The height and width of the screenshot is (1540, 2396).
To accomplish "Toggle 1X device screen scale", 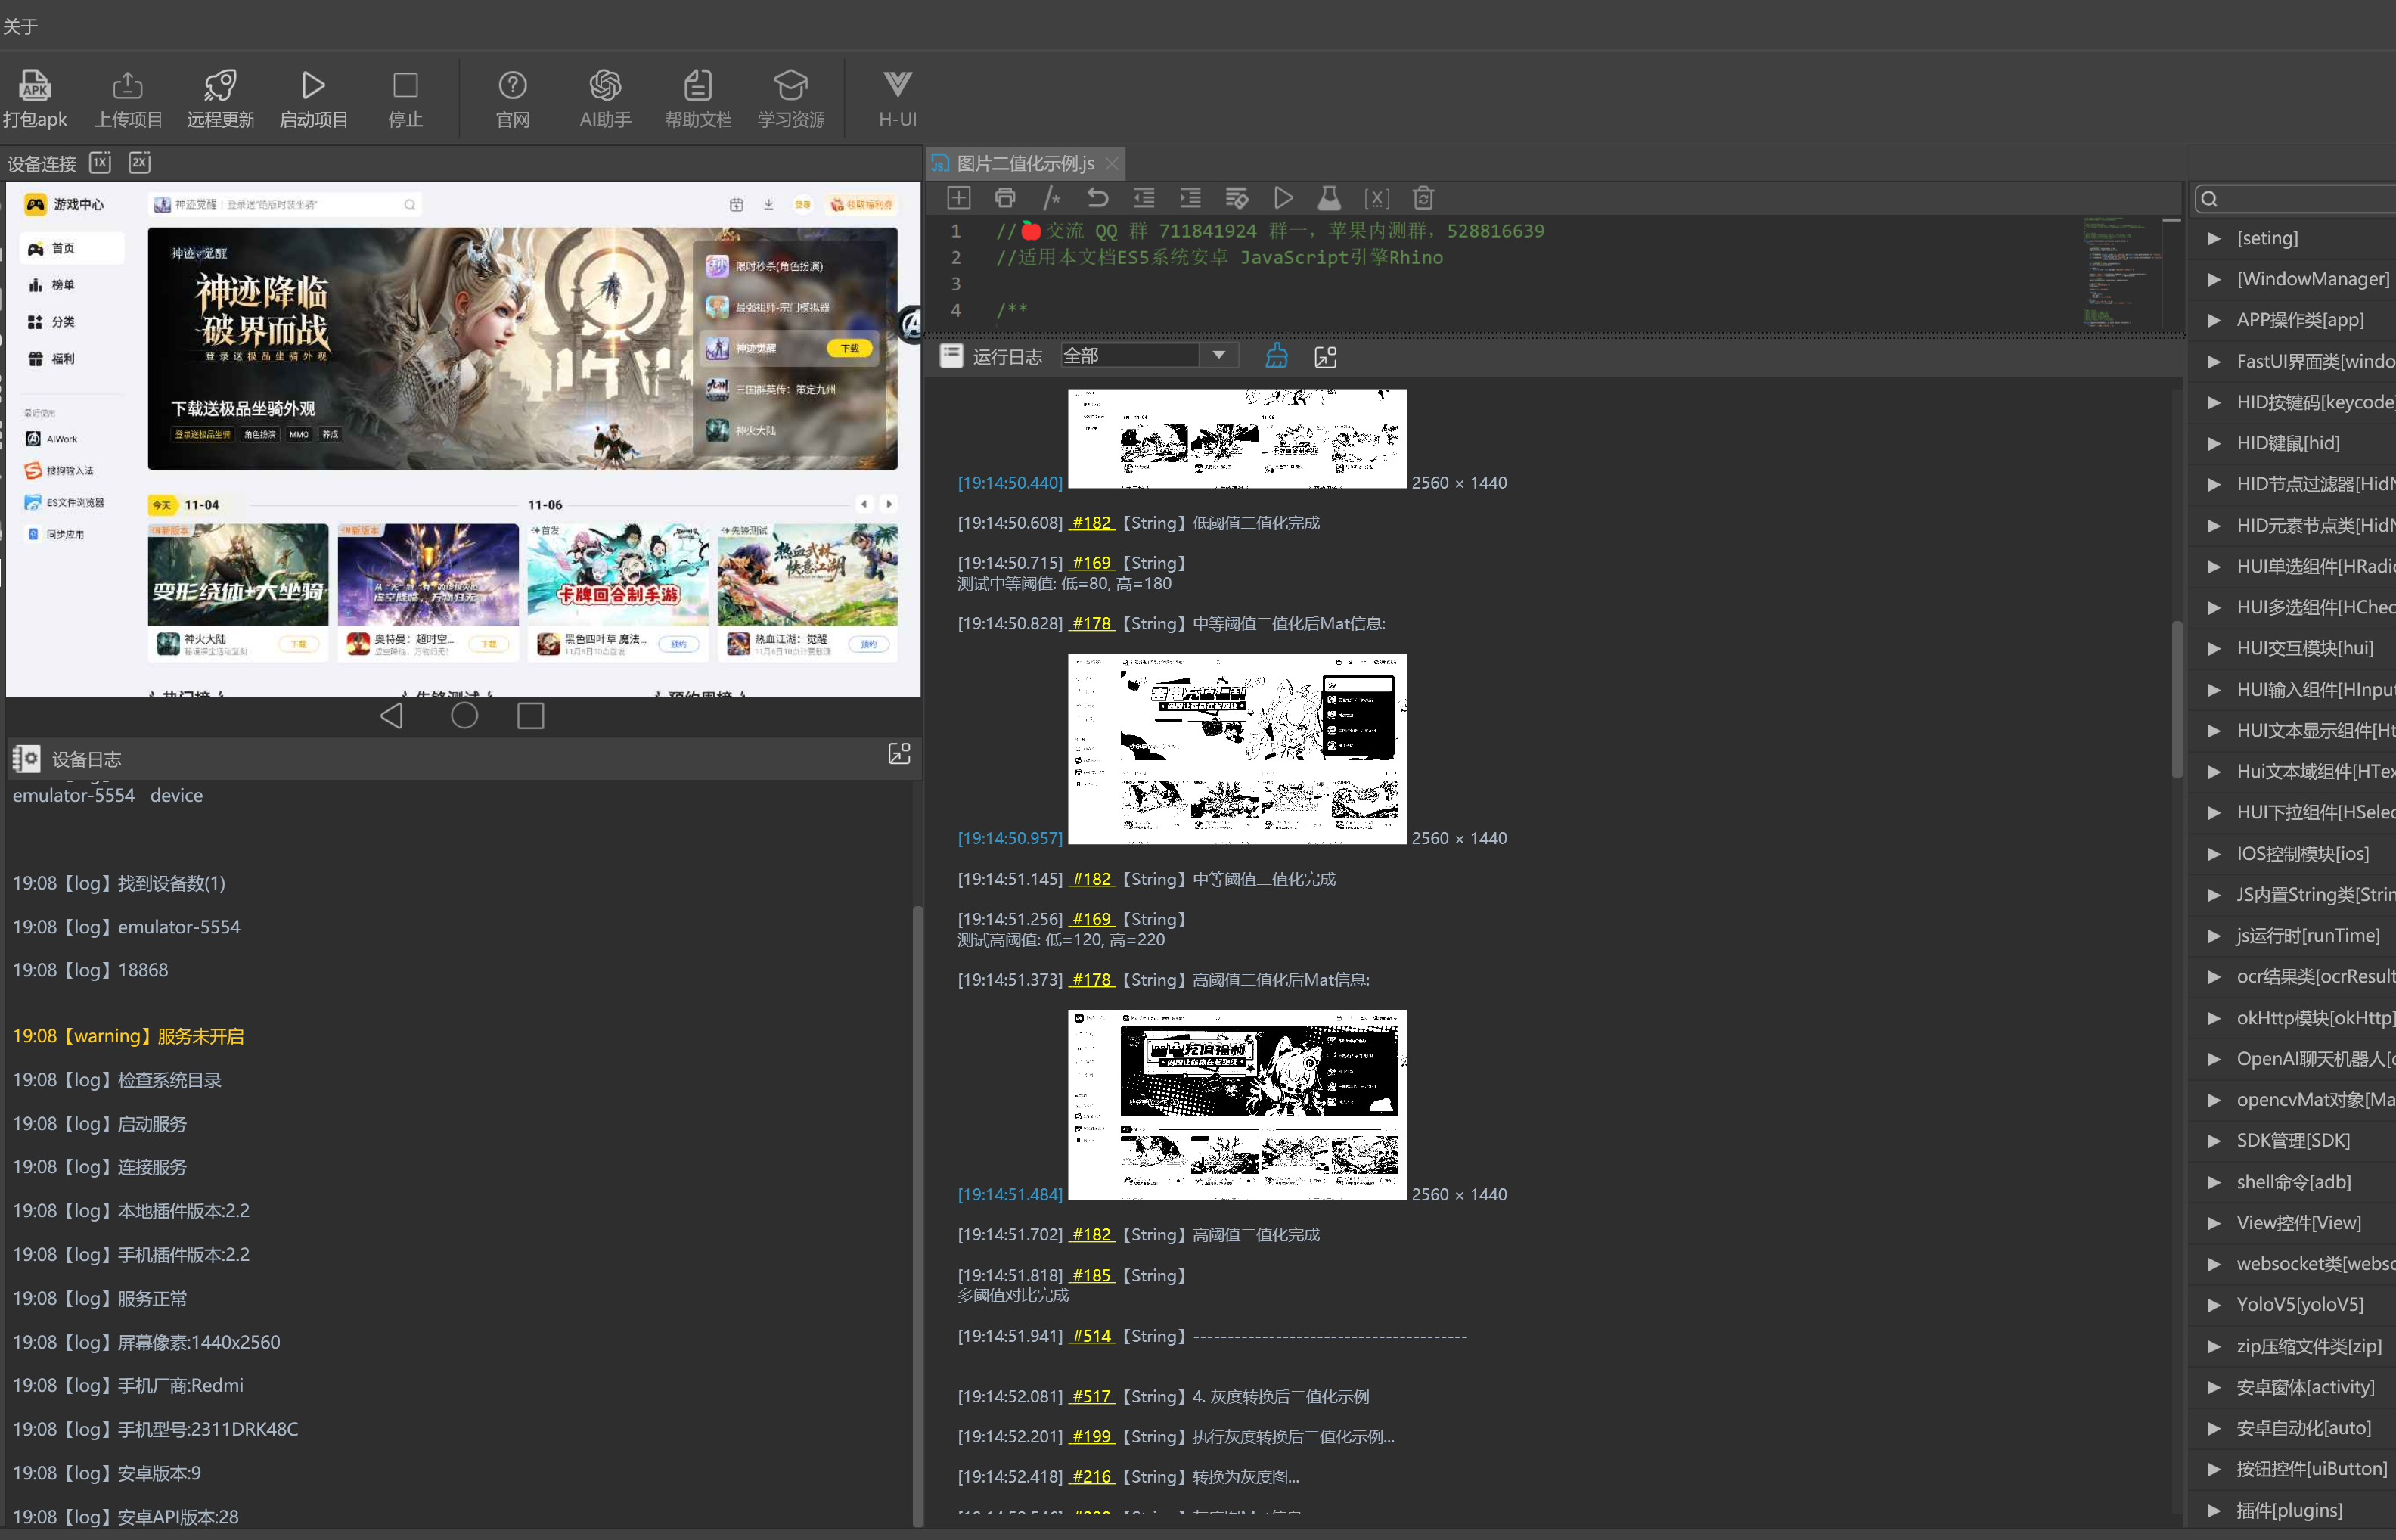I will 100,162.
